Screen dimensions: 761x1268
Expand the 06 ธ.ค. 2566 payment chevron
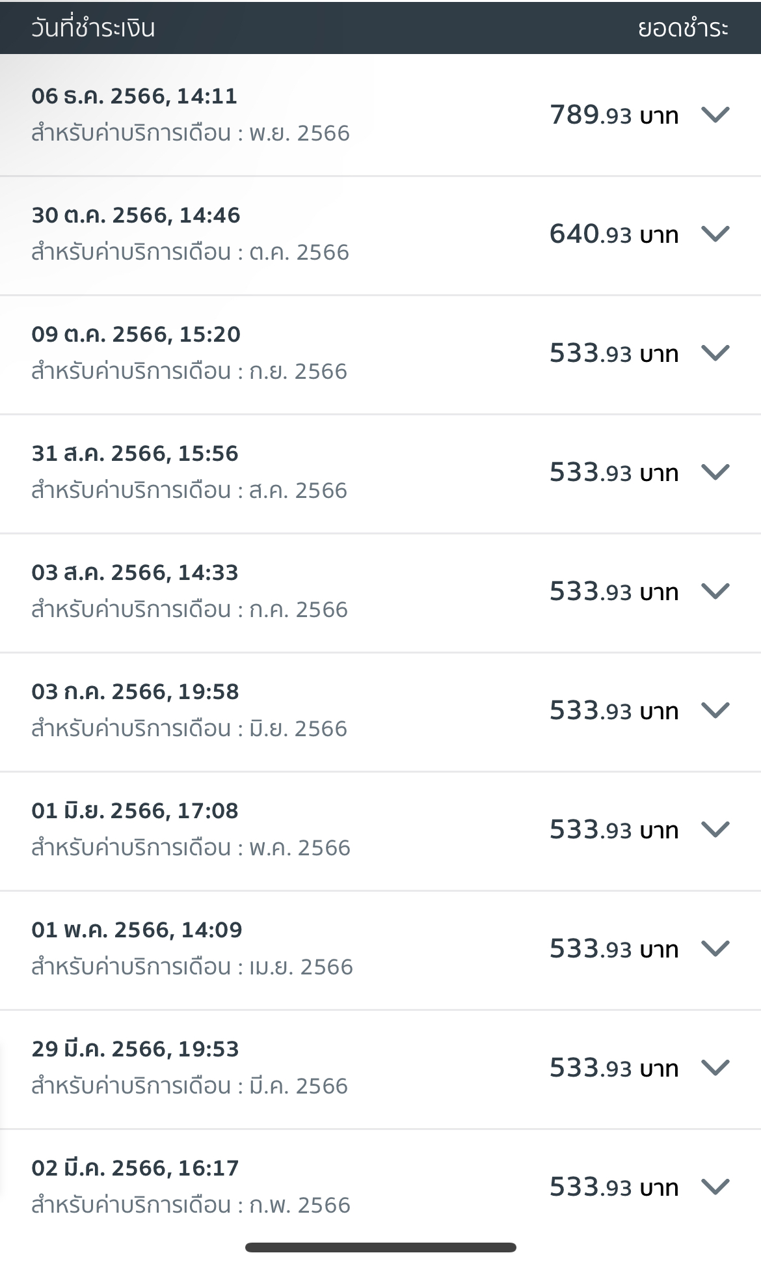coord(715,115)
